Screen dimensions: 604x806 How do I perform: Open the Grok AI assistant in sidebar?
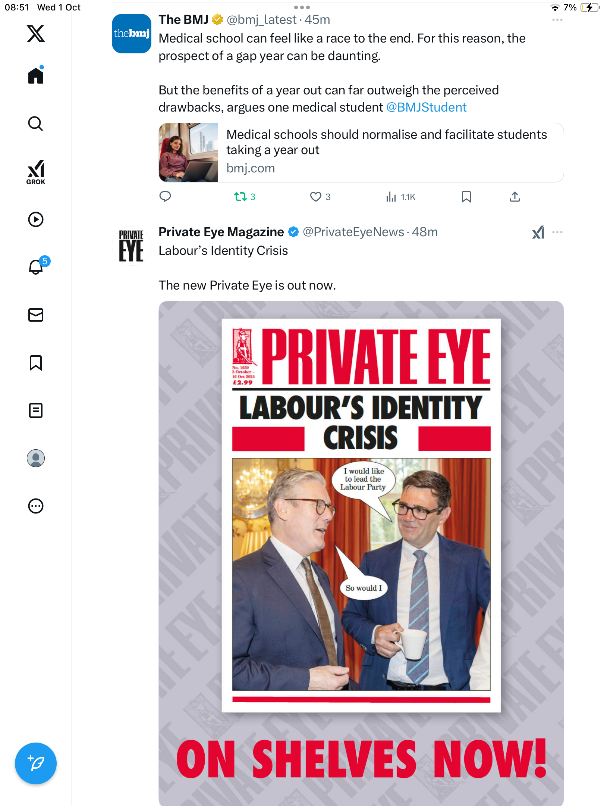(36, 172)
